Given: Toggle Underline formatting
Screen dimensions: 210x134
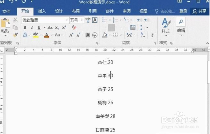Looking at the screenshot, I should pos(39,27).
